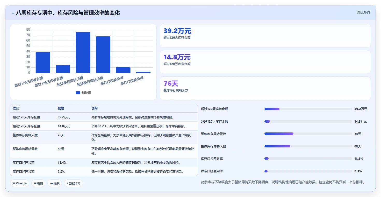The width and height of the screenshot is (381, 197).
Task: Click the footer note starting 高龄库存下降幅度大于
Action: [283, 182]
